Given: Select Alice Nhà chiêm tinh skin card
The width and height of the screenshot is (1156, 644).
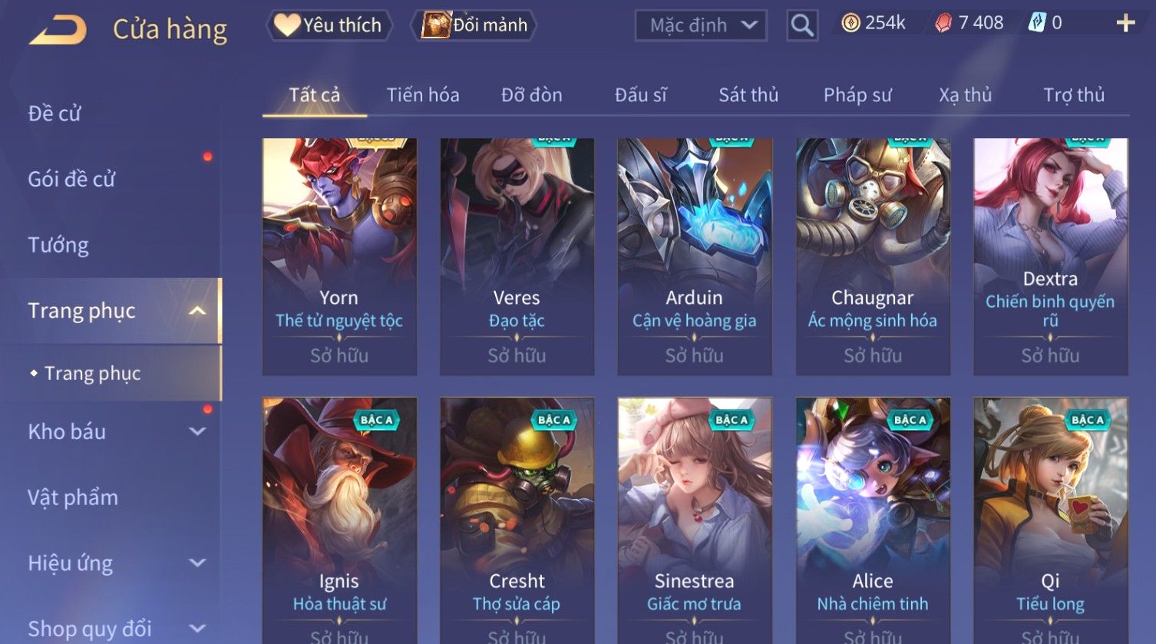Looking at the screenshot, I should pyautogui.click(x=873, y=520).
